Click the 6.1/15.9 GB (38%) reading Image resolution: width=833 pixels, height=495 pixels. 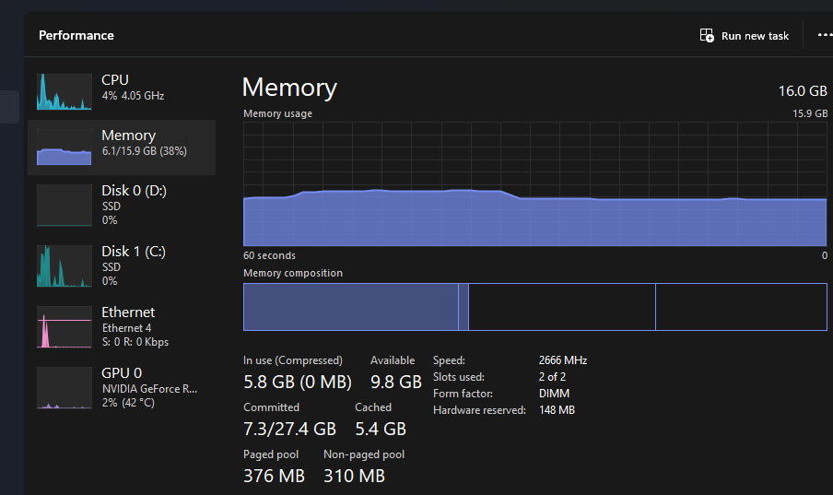click(144, 151)
